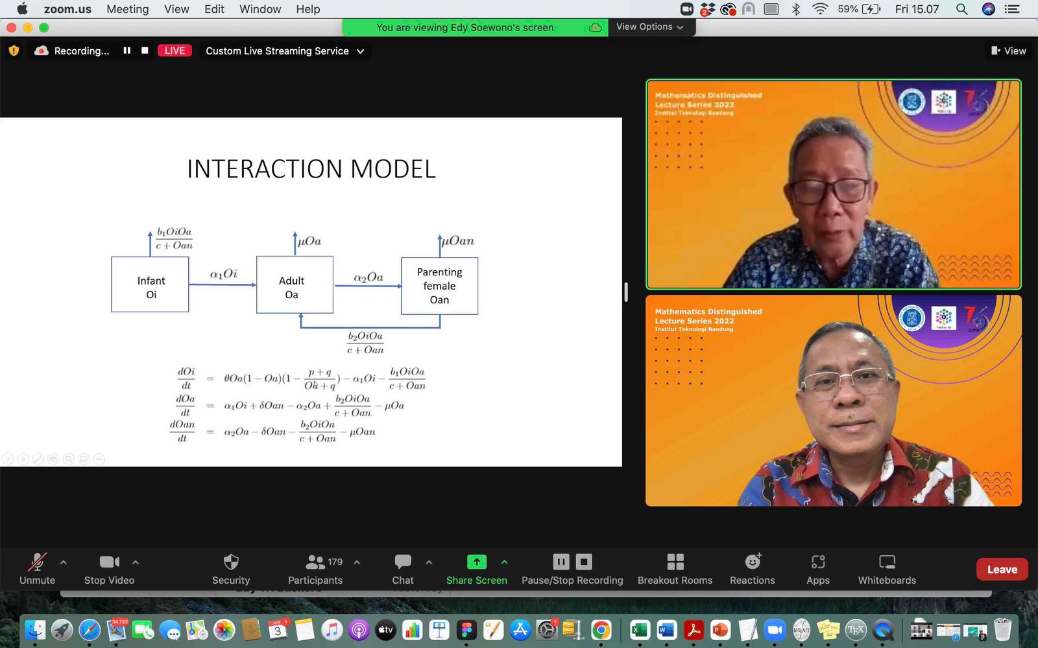
Task: Open the Chat window
Action: (402, 569)
